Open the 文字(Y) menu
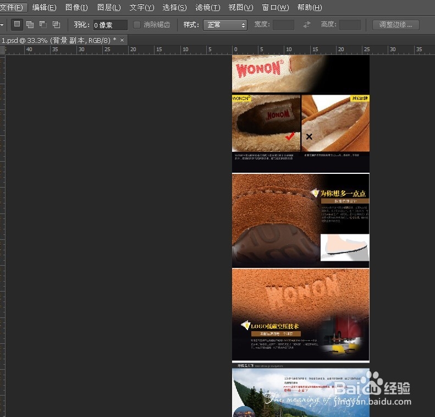This screenshot has width=435, height=417. coord(141,7)
